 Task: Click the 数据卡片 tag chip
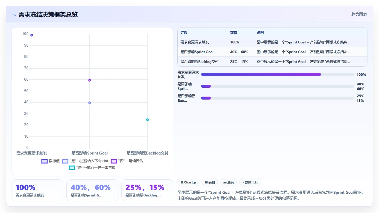point(250,182)
